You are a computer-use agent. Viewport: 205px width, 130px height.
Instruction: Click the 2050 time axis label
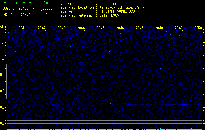pos(198,28)
